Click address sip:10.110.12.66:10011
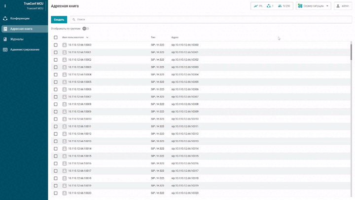 [185, 126]
